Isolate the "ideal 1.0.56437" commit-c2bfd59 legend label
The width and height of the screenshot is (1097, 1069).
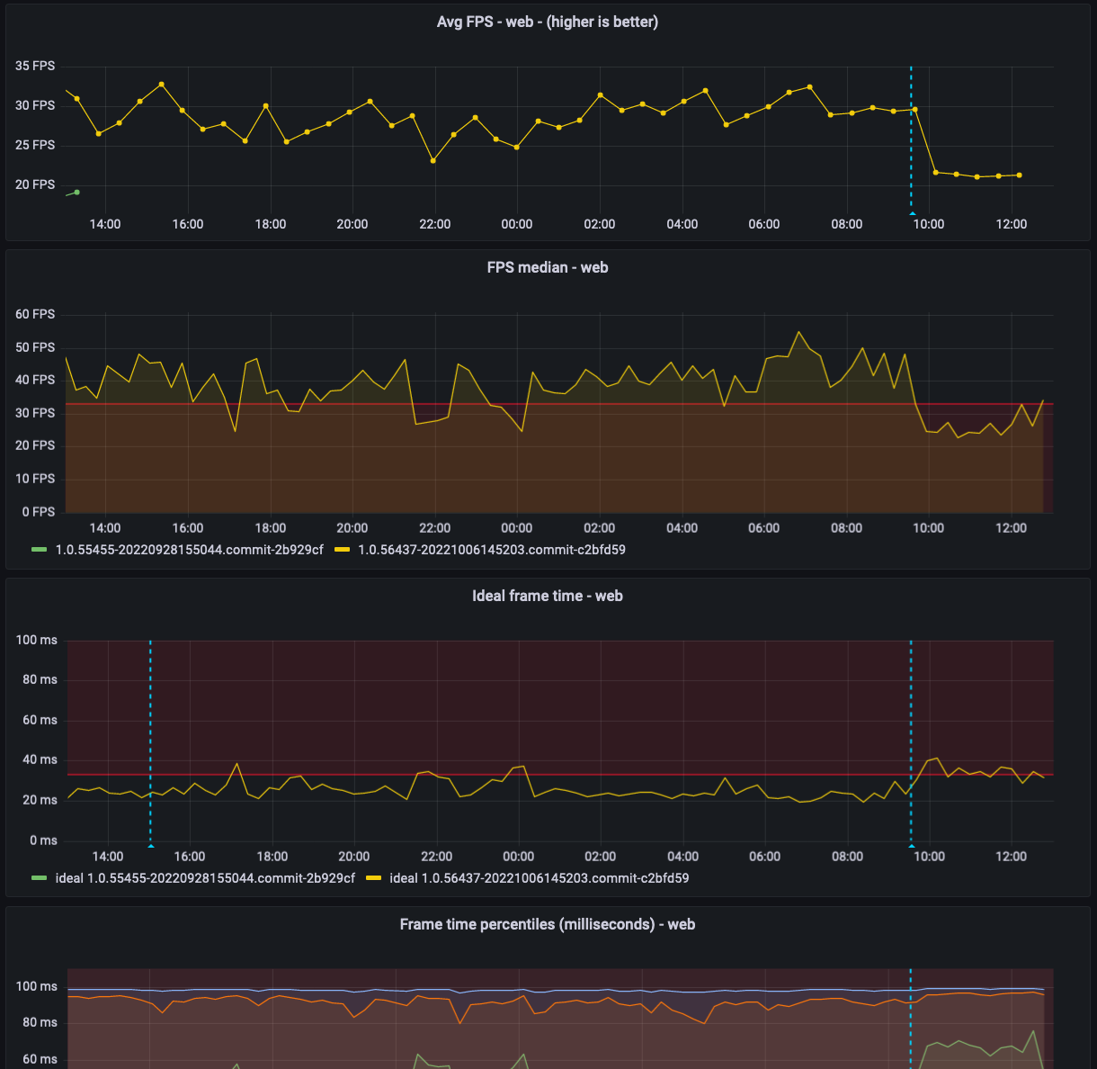539,878
